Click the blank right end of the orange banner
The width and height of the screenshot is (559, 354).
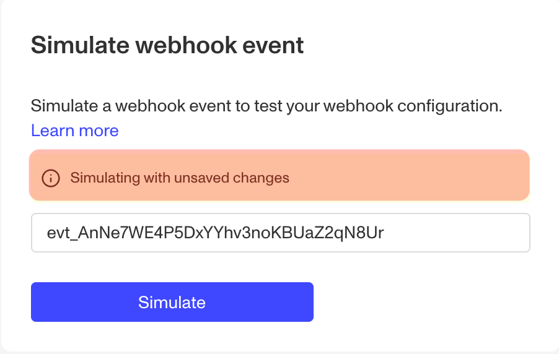coord(410,175)
